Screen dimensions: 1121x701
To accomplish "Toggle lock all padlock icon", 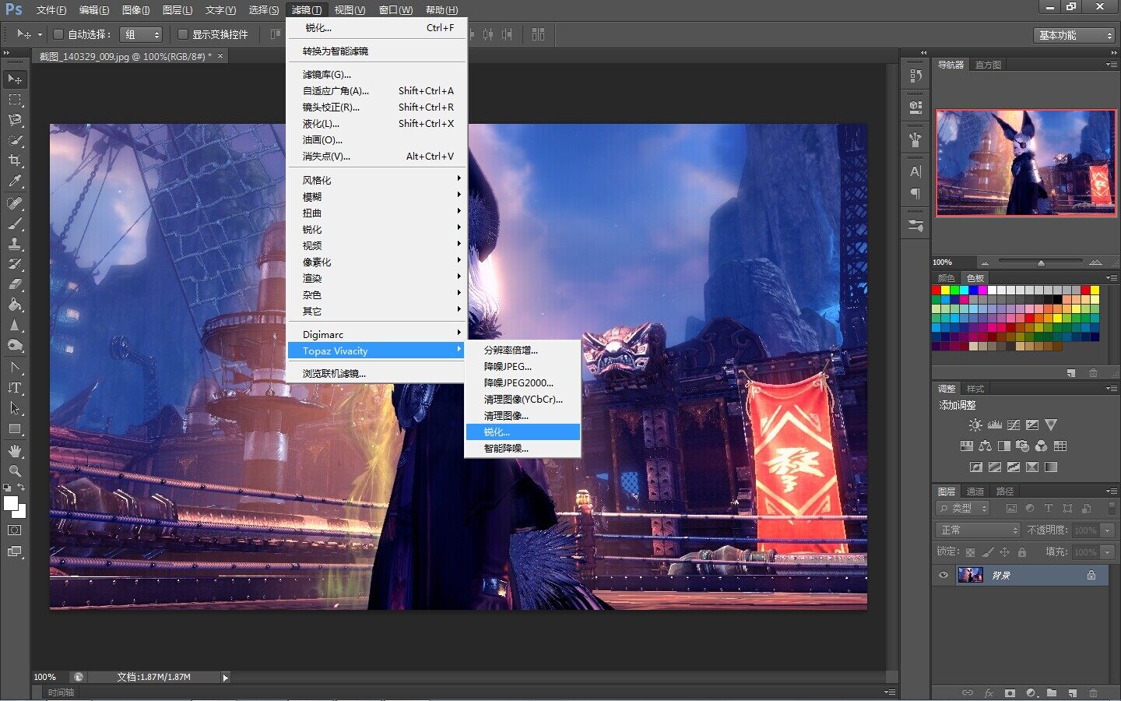I will click(1022, 552).
